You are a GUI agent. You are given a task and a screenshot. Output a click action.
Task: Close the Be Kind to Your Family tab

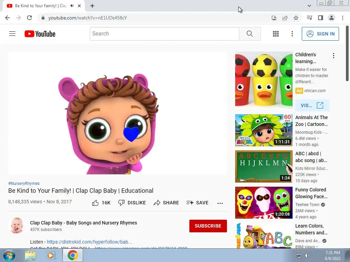click(79, 6)
